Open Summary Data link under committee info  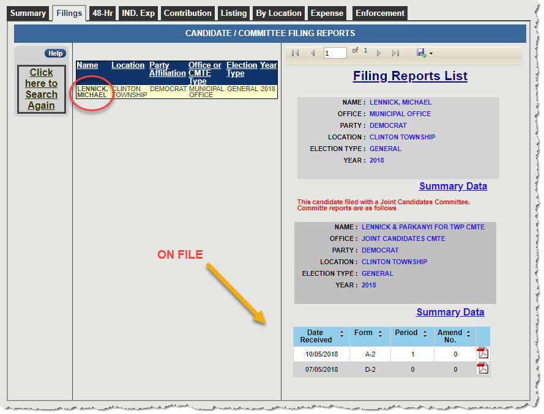[450, 312]
